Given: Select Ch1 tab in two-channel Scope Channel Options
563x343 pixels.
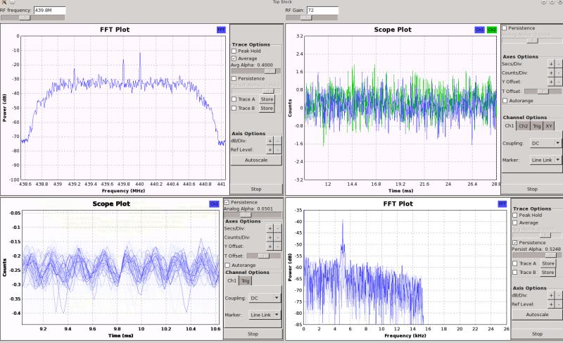Looking at the screenshot, I should tap(509, 125).
